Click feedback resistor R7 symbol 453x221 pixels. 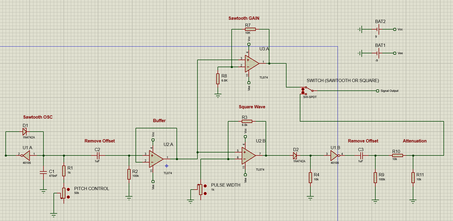pos(250,29)
